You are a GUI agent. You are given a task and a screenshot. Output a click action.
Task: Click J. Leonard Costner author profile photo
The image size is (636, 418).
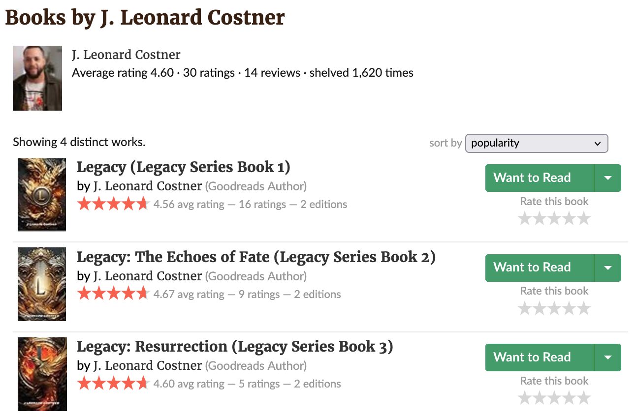click(37, 78)
